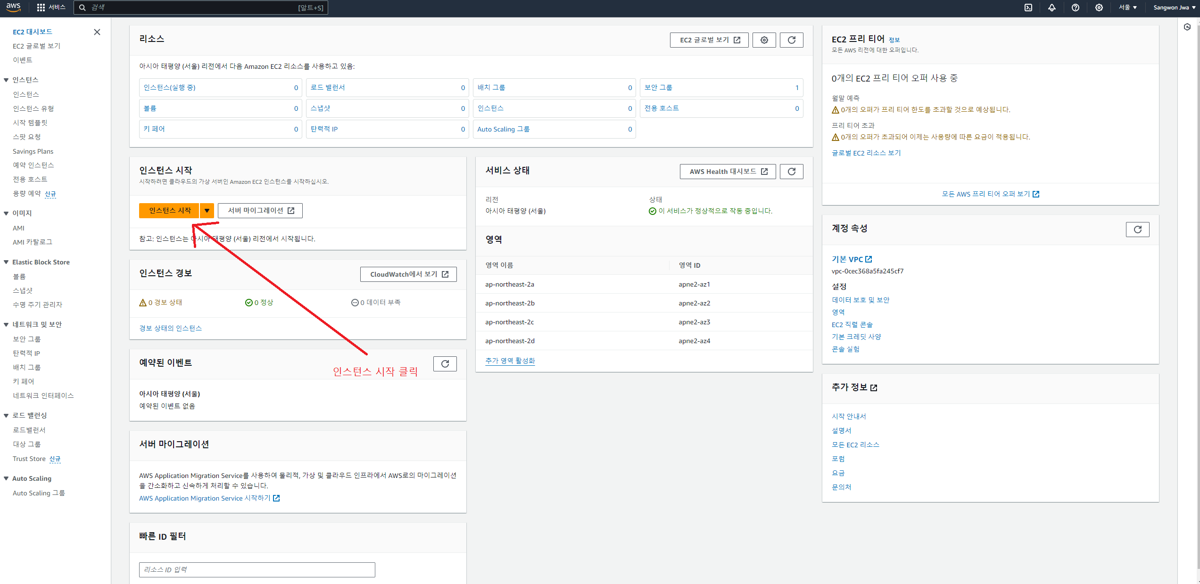Image resolution: width=1200 pixels, height=584 pixels.
Task: Open the Seoul region selector
Action: (x=1128, y=8)
